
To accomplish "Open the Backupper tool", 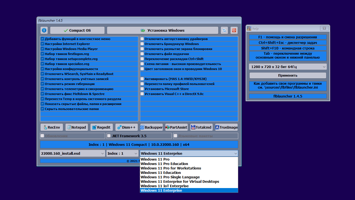I will (x=151, y=127).
